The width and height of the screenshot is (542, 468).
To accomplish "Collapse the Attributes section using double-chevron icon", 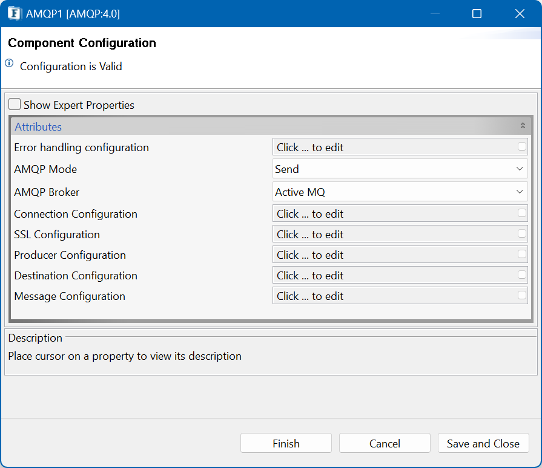I will [x=523, y=126].
